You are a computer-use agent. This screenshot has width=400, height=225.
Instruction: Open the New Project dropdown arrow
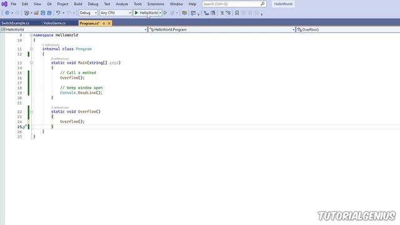coord(31,12)
